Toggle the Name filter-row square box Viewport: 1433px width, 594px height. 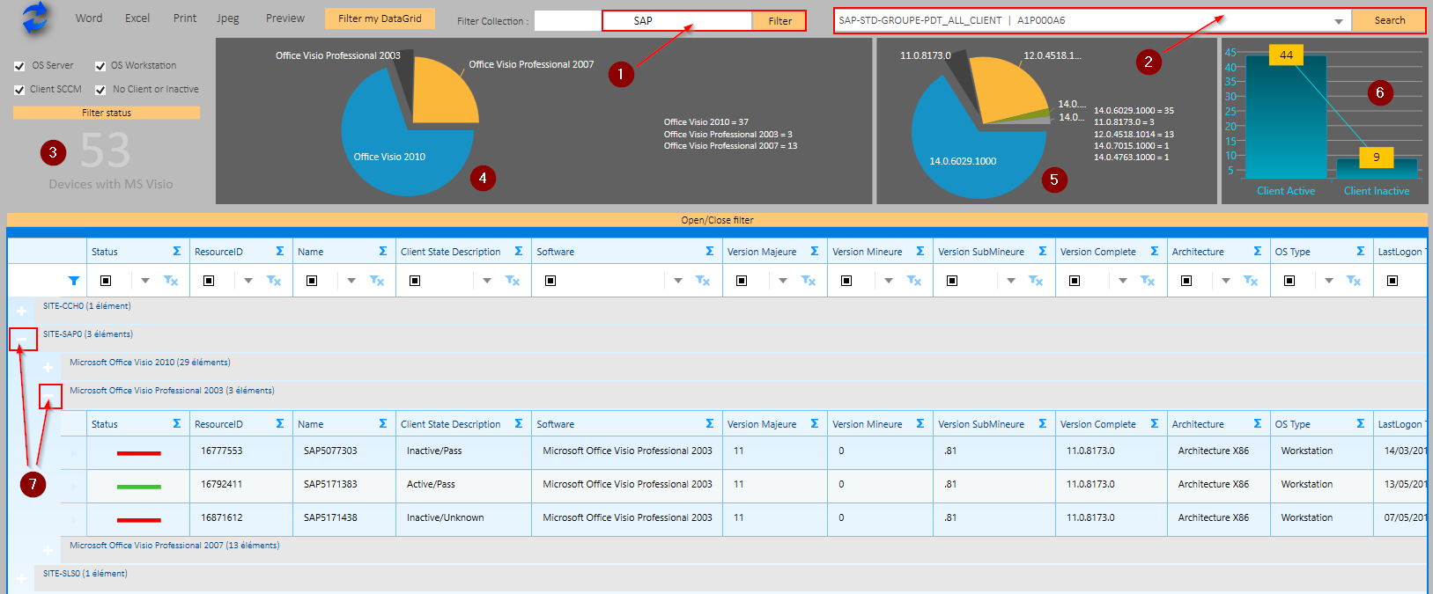click(x=312, y=281)
